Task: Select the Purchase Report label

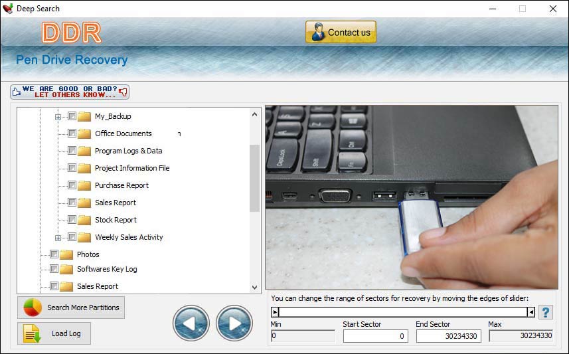Action: tap(122, 185)
